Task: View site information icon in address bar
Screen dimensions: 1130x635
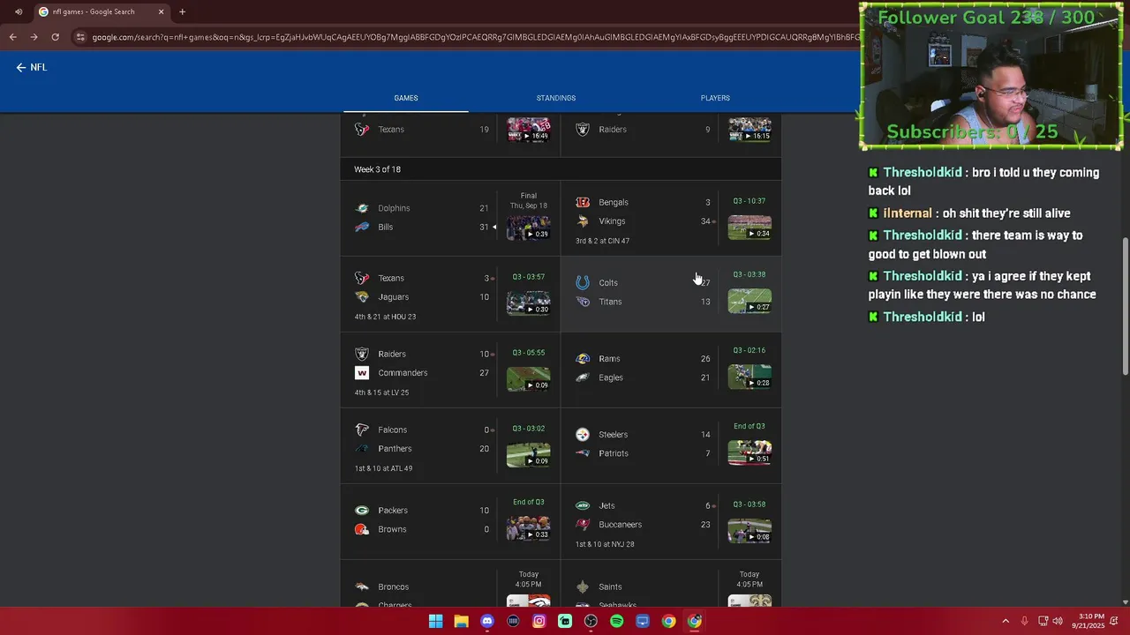Action: click(80, 37)
